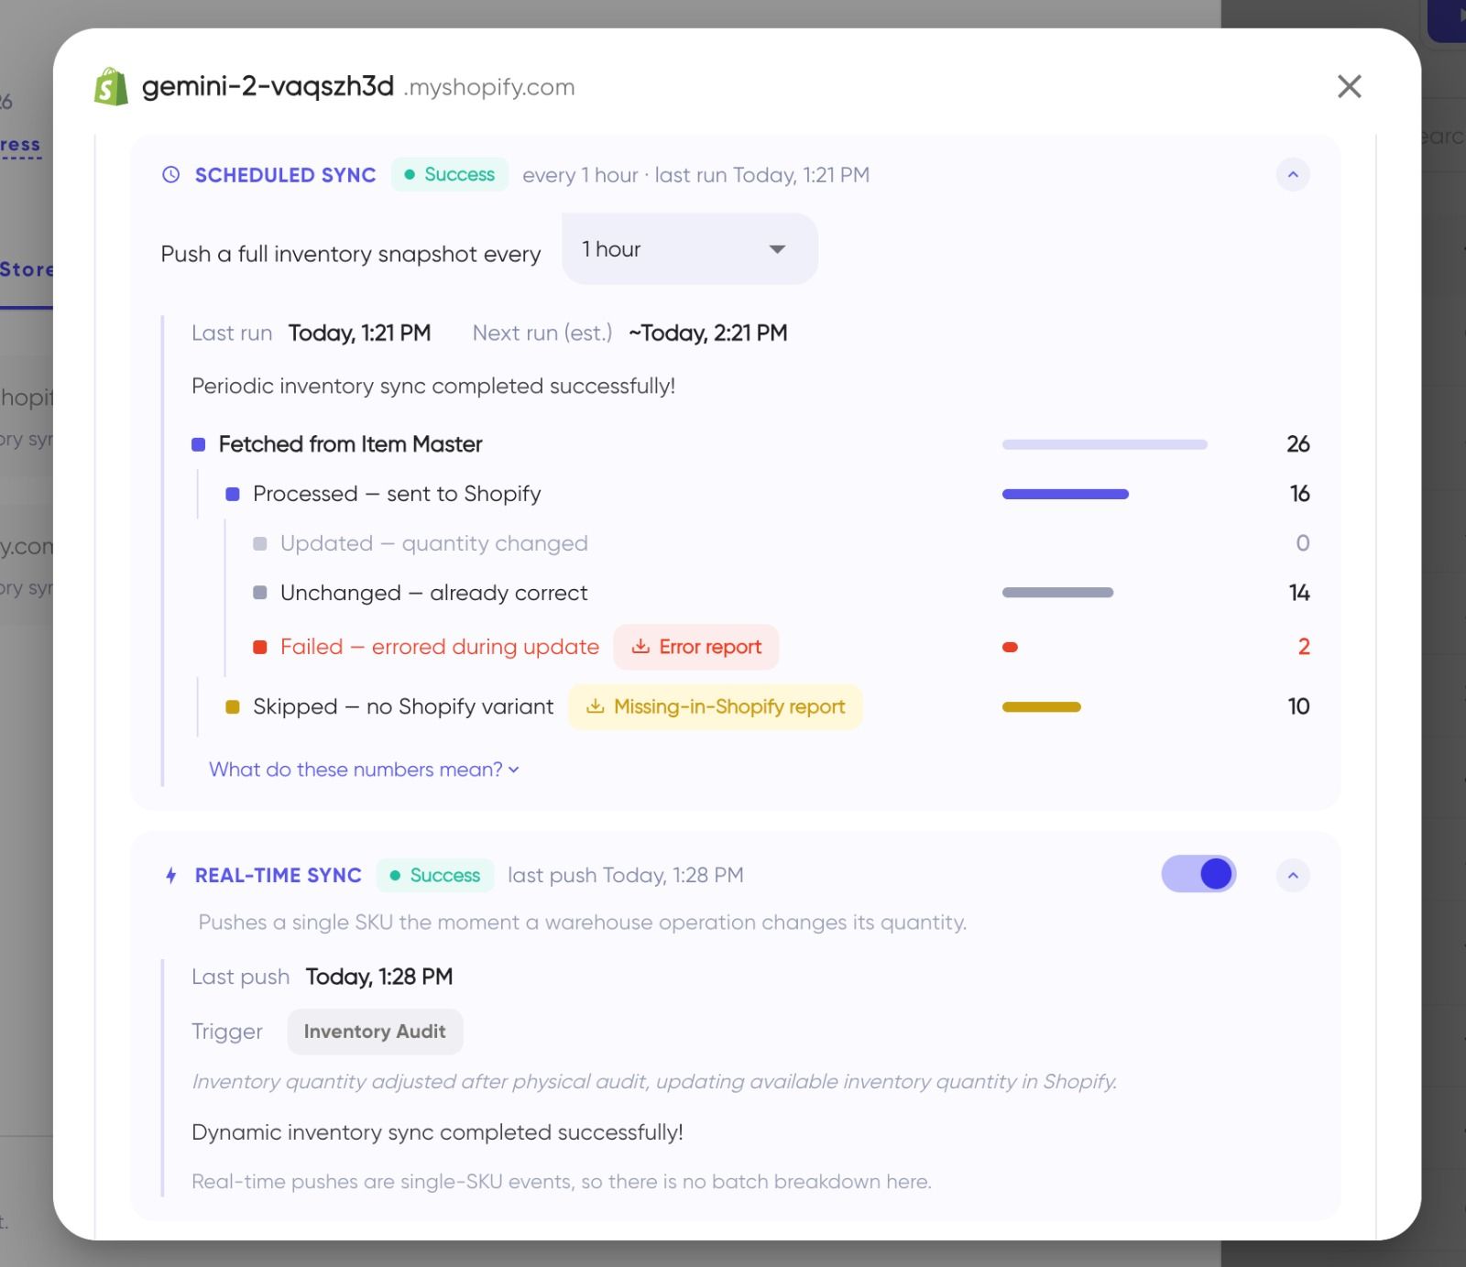This screenshot has width=1466, height=1267.
Task: Click the Skipped count value 10
Action: click(x=1298, y=706)
